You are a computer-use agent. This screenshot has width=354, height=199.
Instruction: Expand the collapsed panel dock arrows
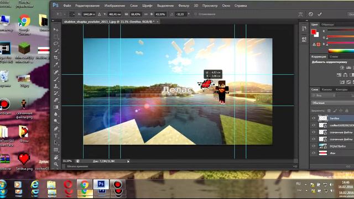point(306,20)
